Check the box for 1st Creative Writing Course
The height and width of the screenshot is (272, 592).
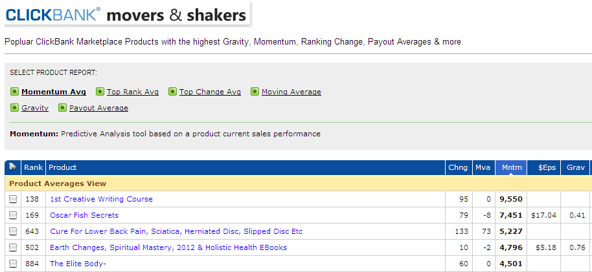13,200
